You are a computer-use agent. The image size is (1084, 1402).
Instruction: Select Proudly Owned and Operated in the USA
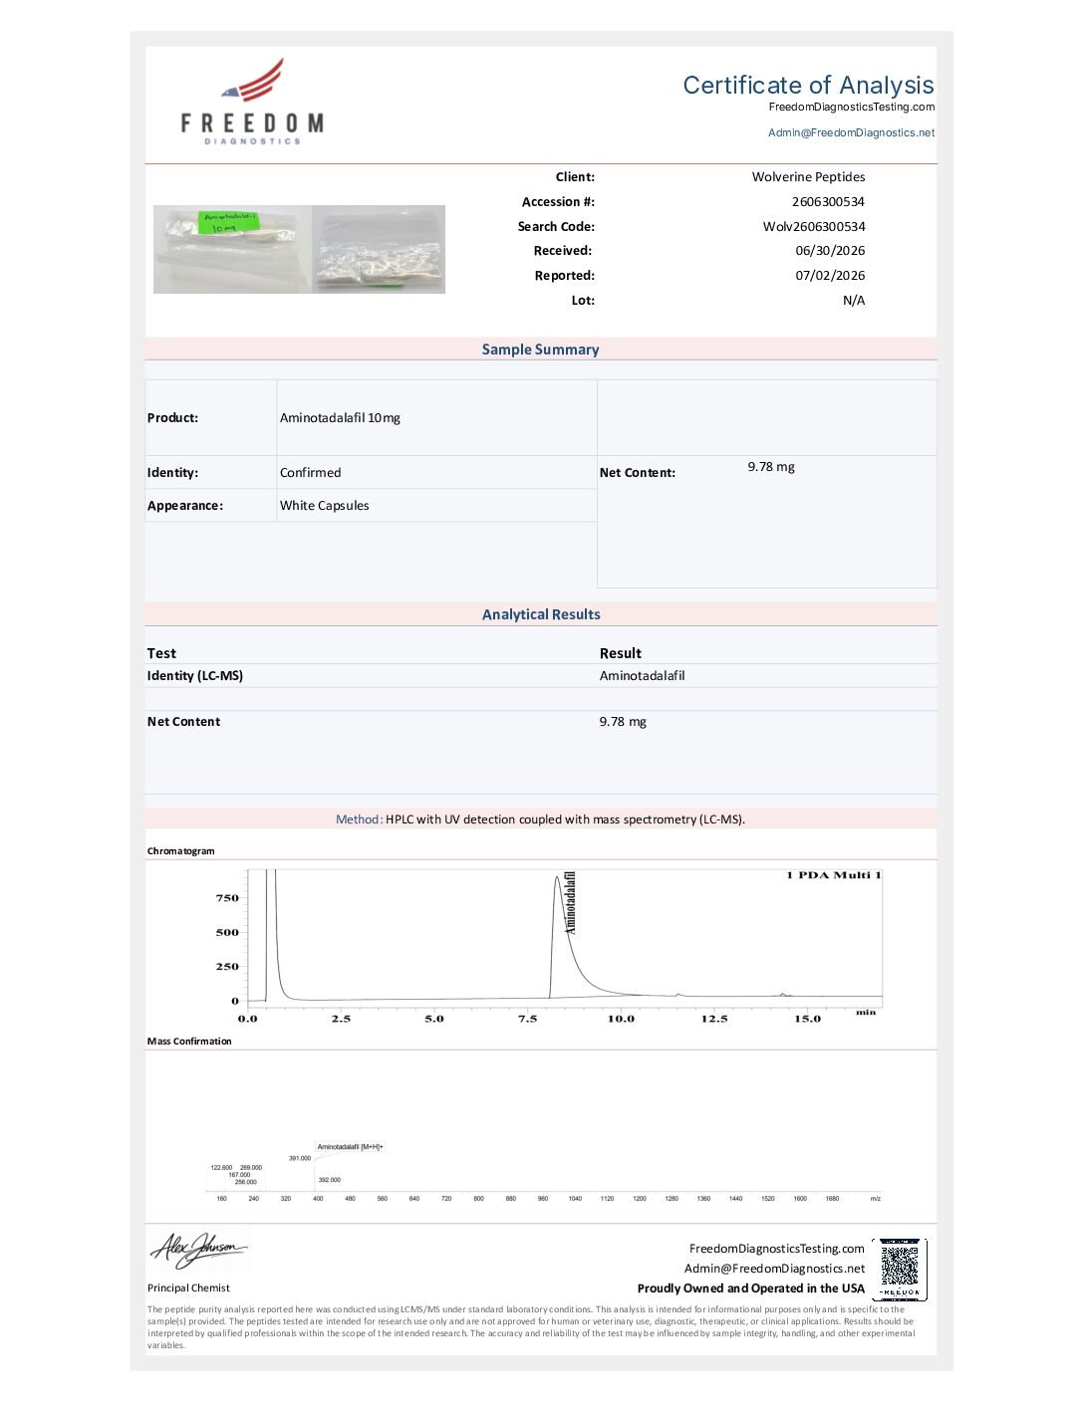click(x=751, y=1288)
